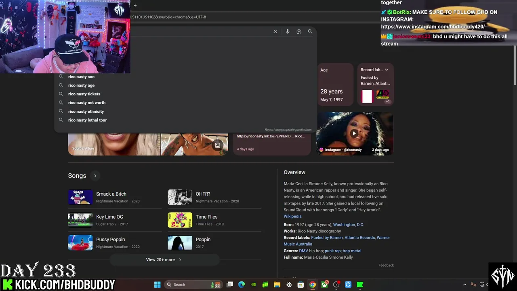Follow the Washington, D.C. link
Image resolution: width=517 pixels, height=291 pixels.
click(x=349, y=225)
